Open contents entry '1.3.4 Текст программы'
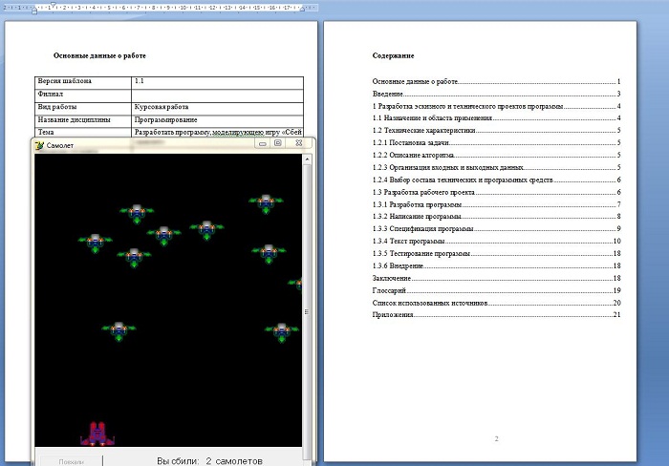 (496, 242)
